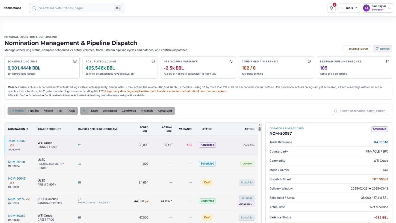This screenshot has width=396, height=223.
Task: Open trade reference RA-10046 in dispatch card
Action: (381, 142)
